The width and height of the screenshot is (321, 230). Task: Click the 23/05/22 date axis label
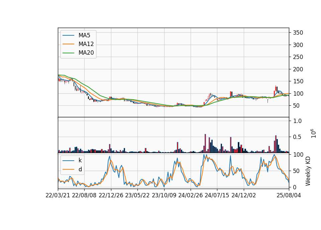[x=137, y=195]
